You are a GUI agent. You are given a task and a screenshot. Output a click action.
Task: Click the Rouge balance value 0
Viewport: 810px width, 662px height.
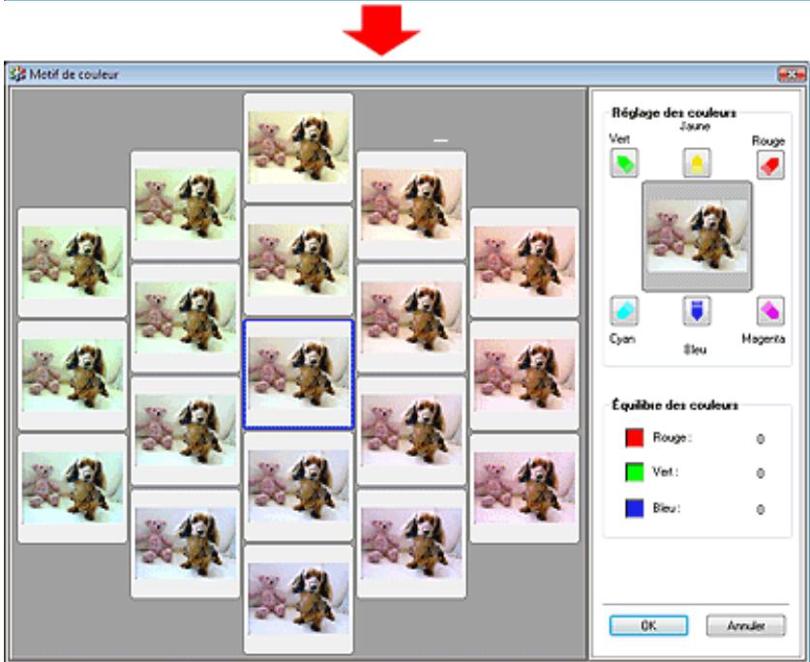pos(761,438)
